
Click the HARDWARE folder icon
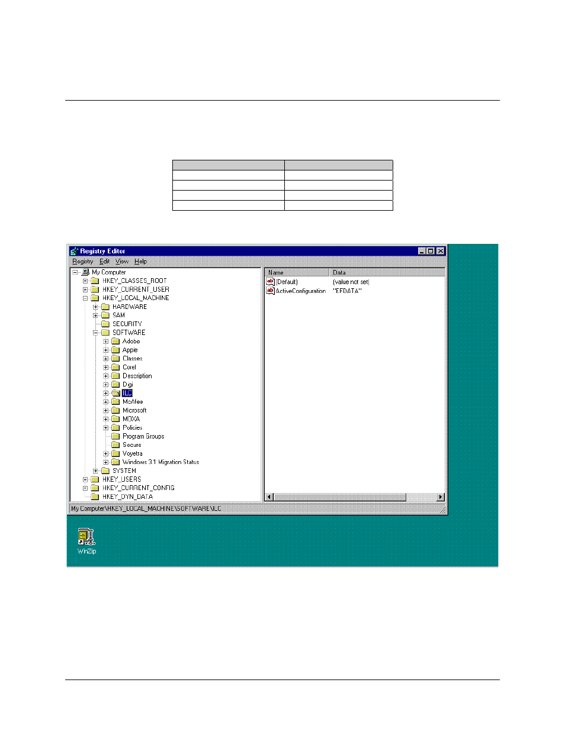click(x=105, y=307)
